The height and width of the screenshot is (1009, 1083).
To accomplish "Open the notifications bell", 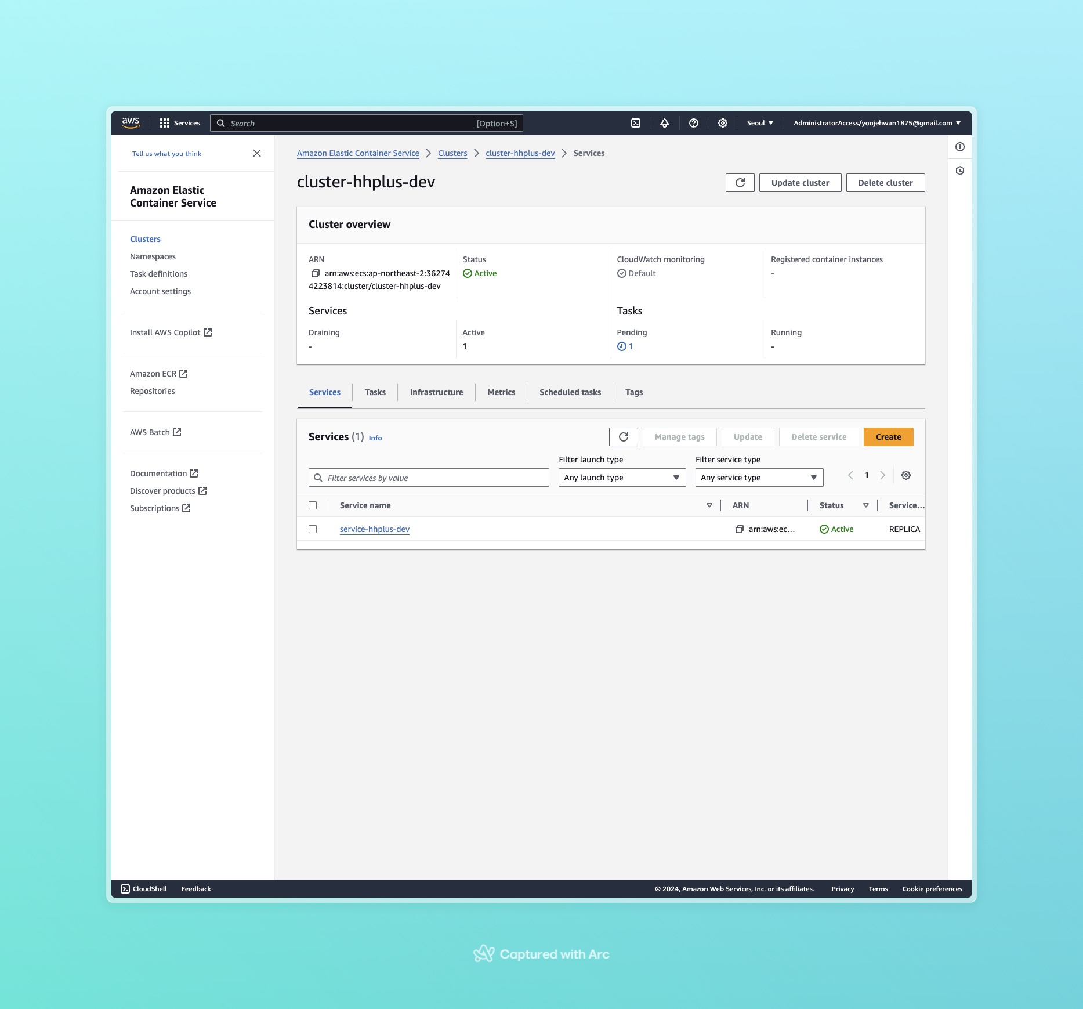I will (665, 123).
